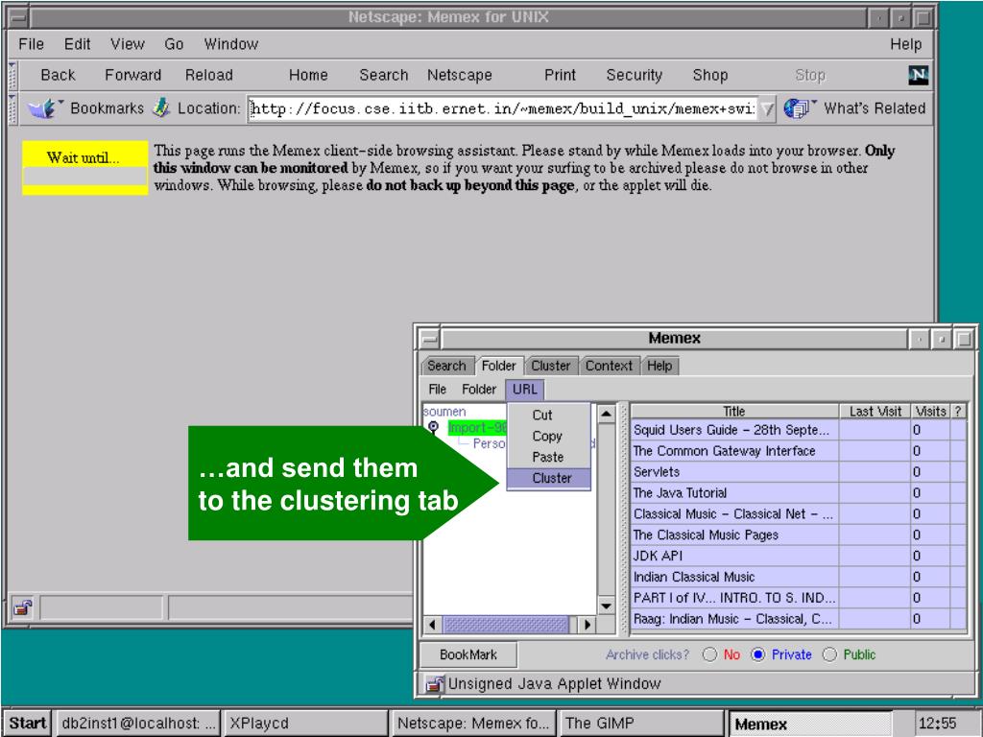Screen dimensions: 983x737
Task: Open the Bookmarks icon in location bar
Action: coord(44,108)
